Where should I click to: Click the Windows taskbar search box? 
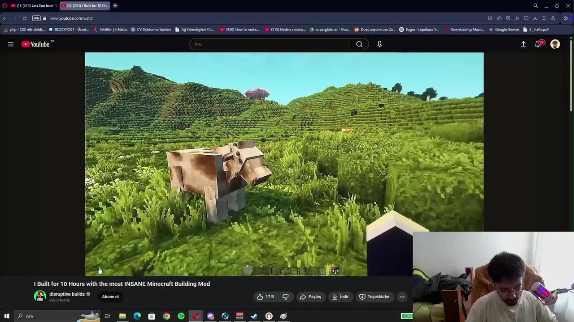point(57,316)
